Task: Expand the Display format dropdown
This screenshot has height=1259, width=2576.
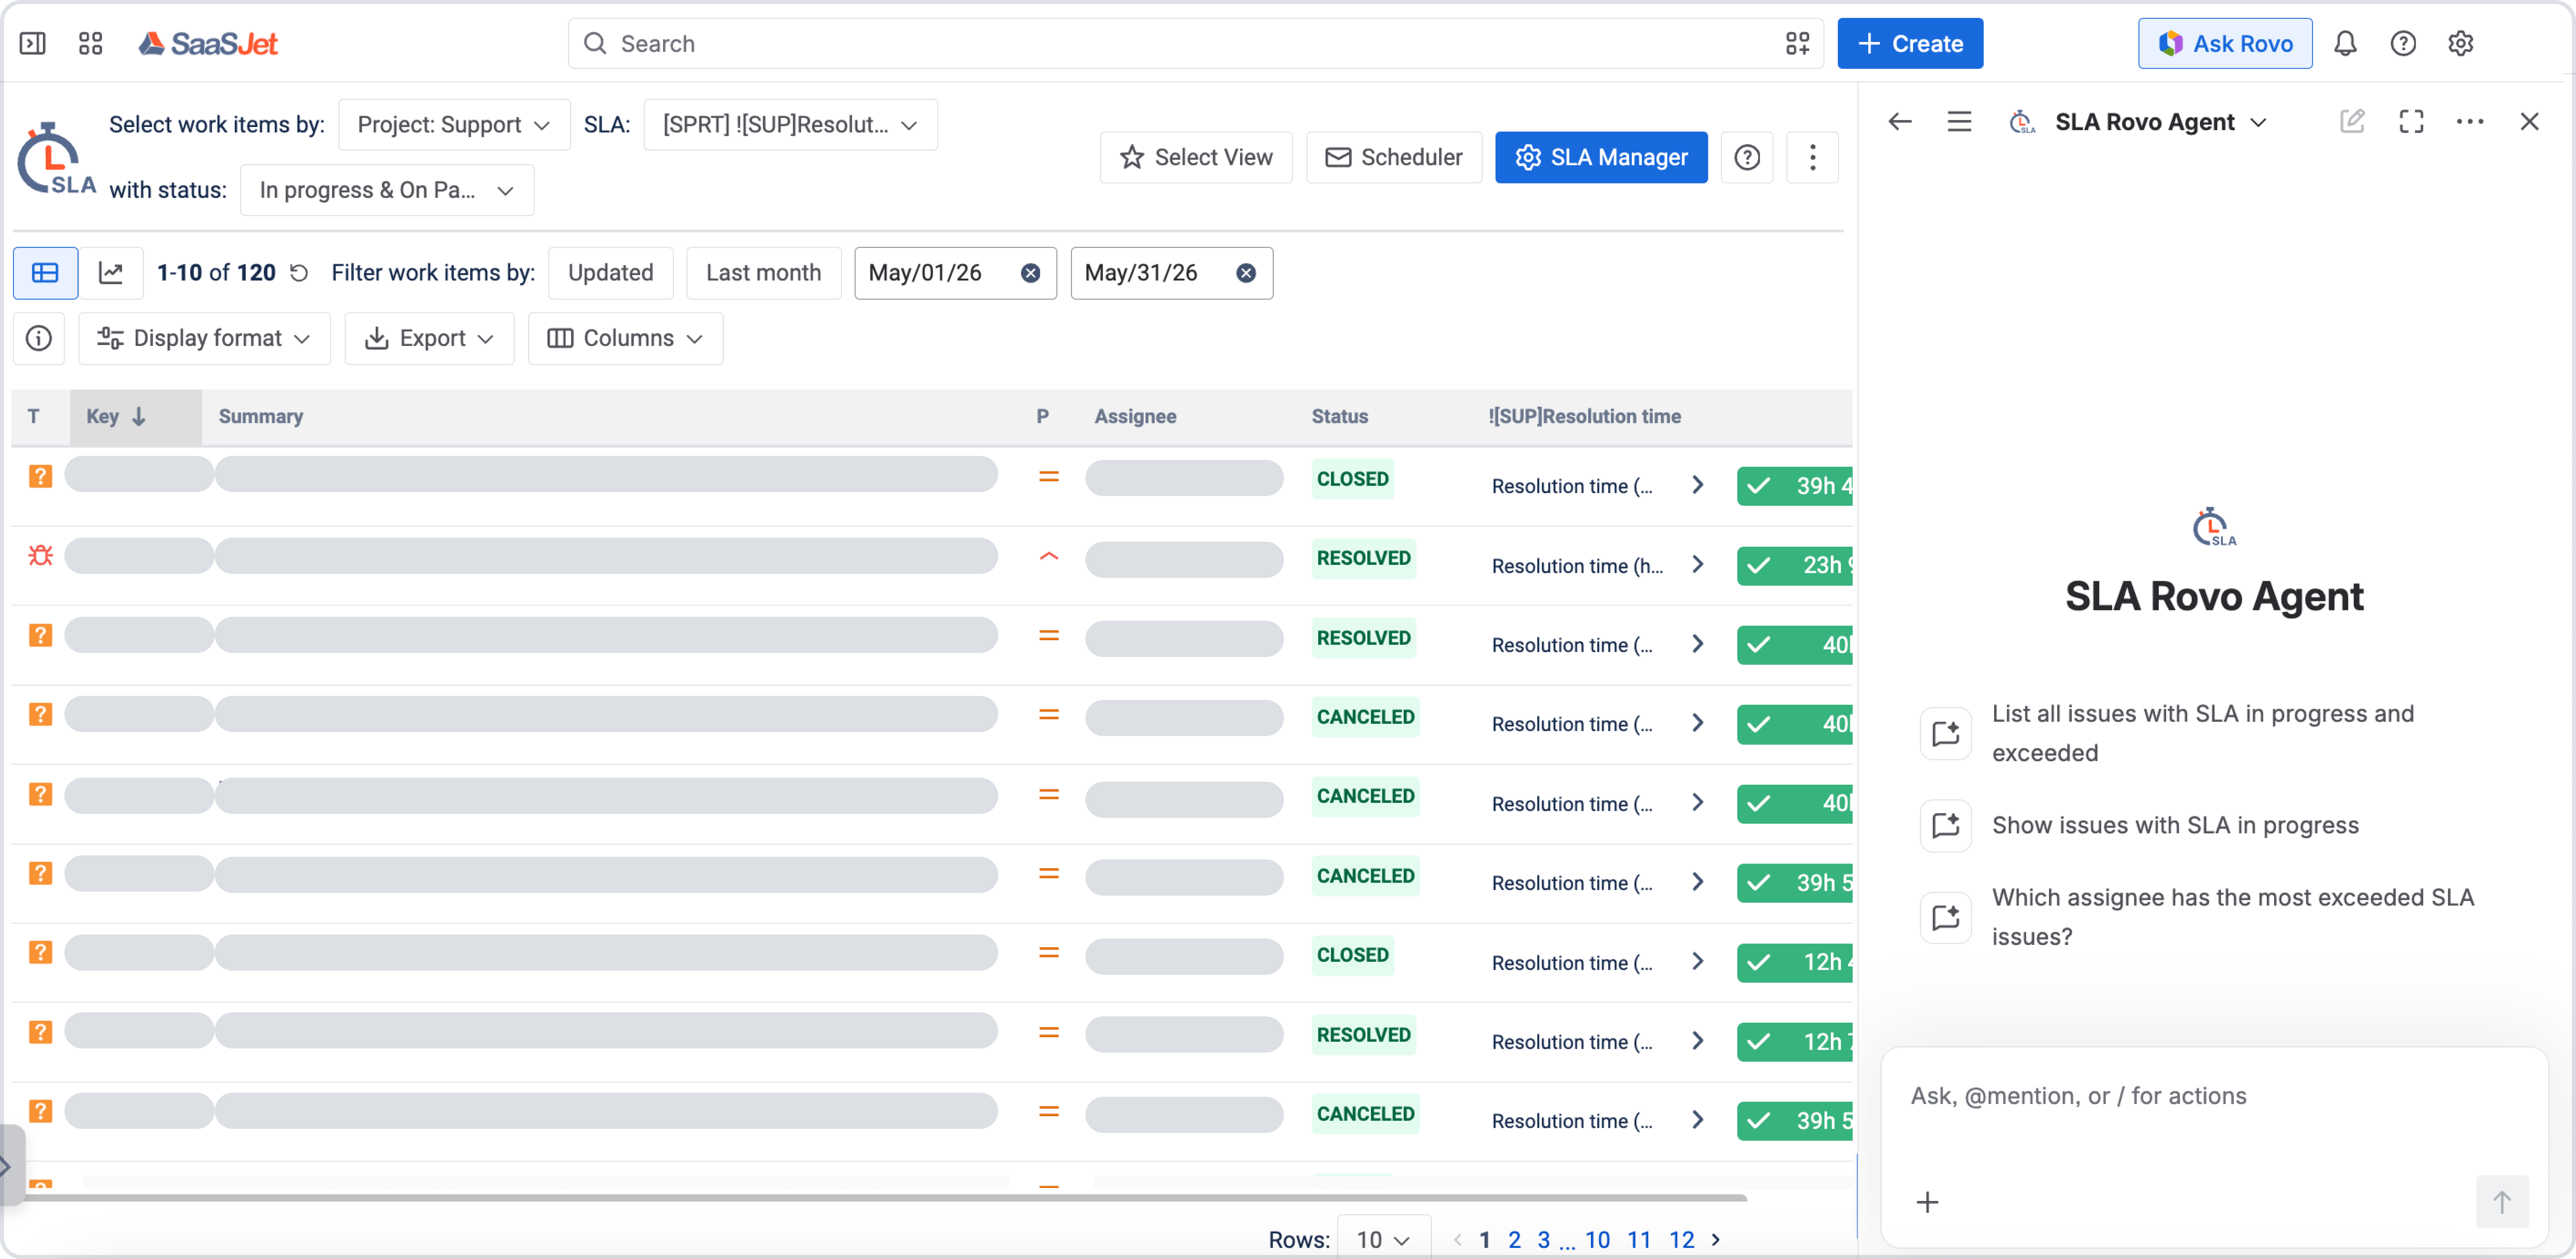Action: coord(204,338)
